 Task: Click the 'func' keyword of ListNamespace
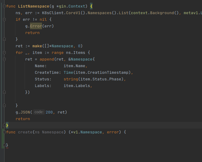click(11, 6)
